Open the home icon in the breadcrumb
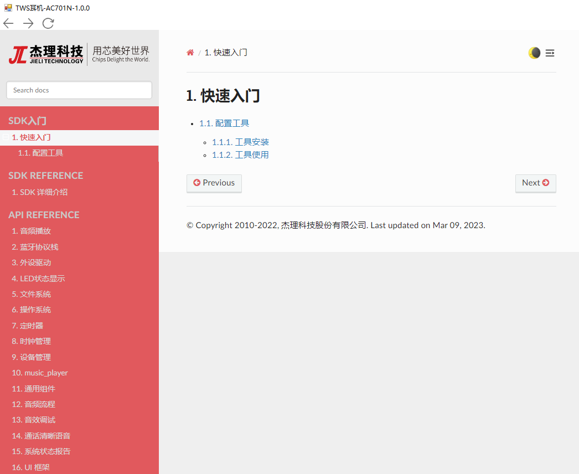This screenshot has width=579, height=474. [190, 53]
